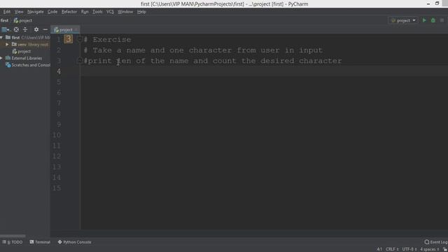Image resolution: width=448 pixels, height=252 pixels.
Task: Hide the project tool window
Action: click(x=45, y=29)
